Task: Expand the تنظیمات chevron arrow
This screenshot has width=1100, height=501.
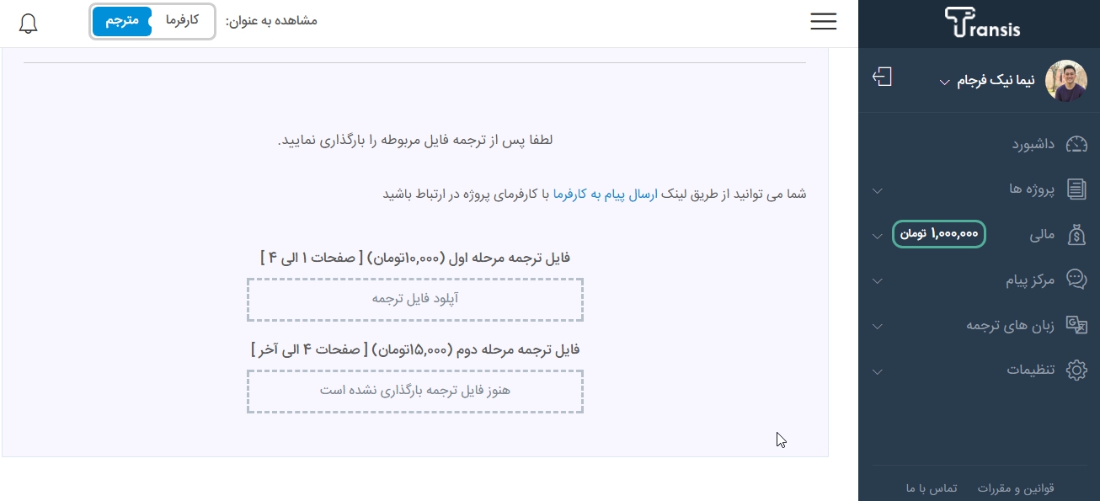Action: point(877,371)
